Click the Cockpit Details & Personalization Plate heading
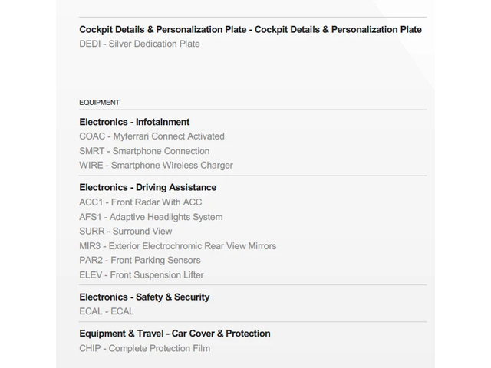The width and height of the screenshot is (491, 368). (x=250, y=29)
